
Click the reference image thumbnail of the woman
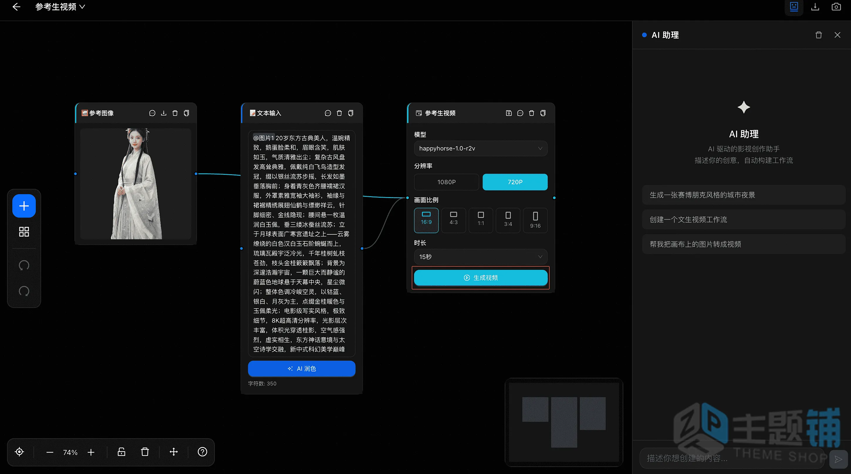136,184
